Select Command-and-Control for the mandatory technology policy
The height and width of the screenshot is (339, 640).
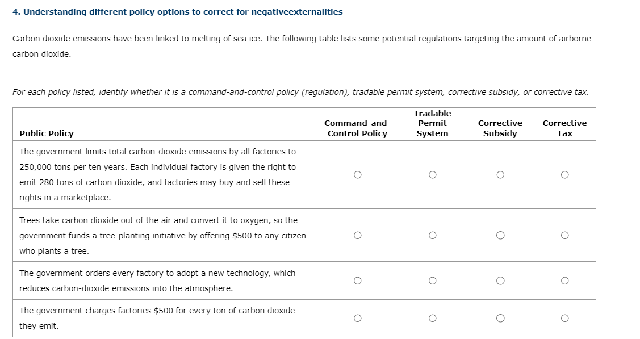[x=357, y=279]
